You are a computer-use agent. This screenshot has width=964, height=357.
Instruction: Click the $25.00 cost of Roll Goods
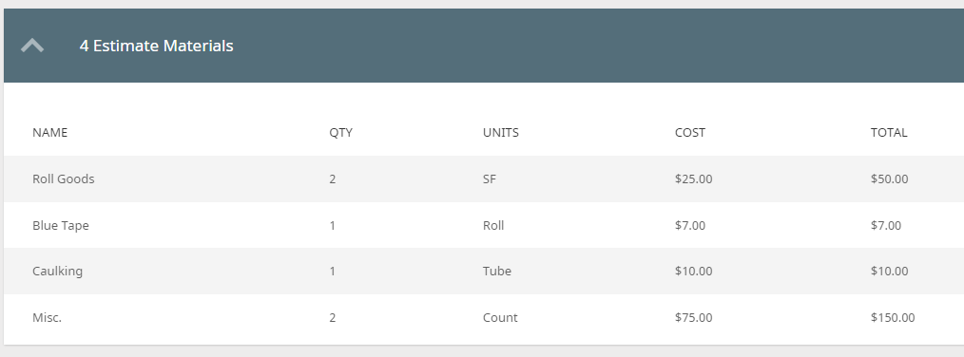(693, 178)
